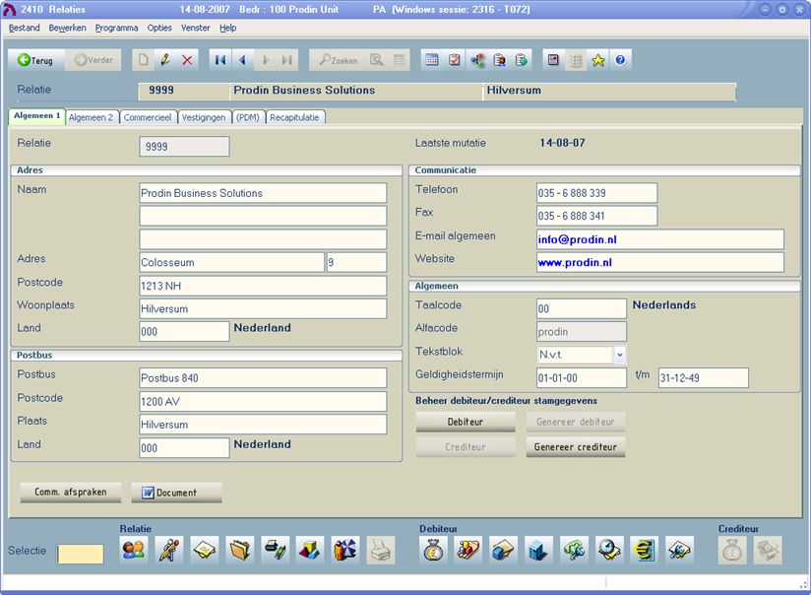
Task: Open the Help menu
Action: 228,28
